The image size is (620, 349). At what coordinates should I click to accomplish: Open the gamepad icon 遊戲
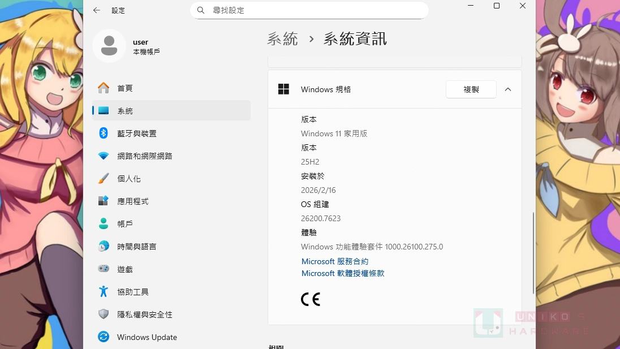pos(104,269)
